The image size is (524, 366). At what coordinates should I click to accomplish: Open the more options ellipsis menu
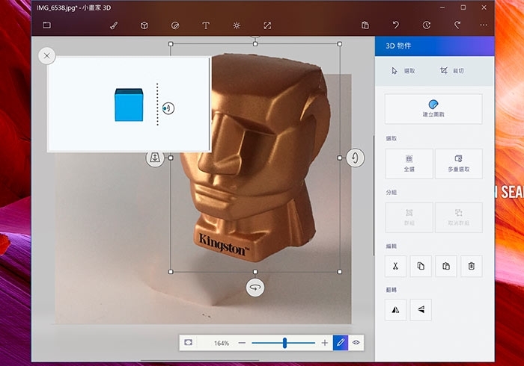point(484,25)
